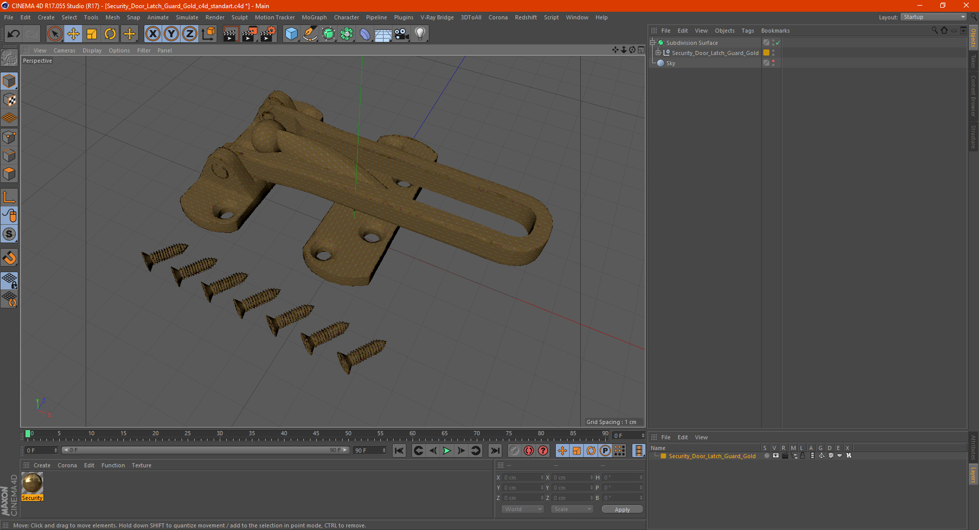Open the Layout Startup dropdown
Screen dimensions: 979x530
[934, 17]
